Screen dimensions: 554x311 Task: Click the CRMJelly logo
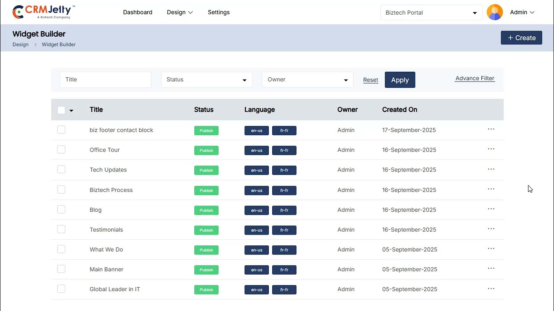click(x=43, y=12)
